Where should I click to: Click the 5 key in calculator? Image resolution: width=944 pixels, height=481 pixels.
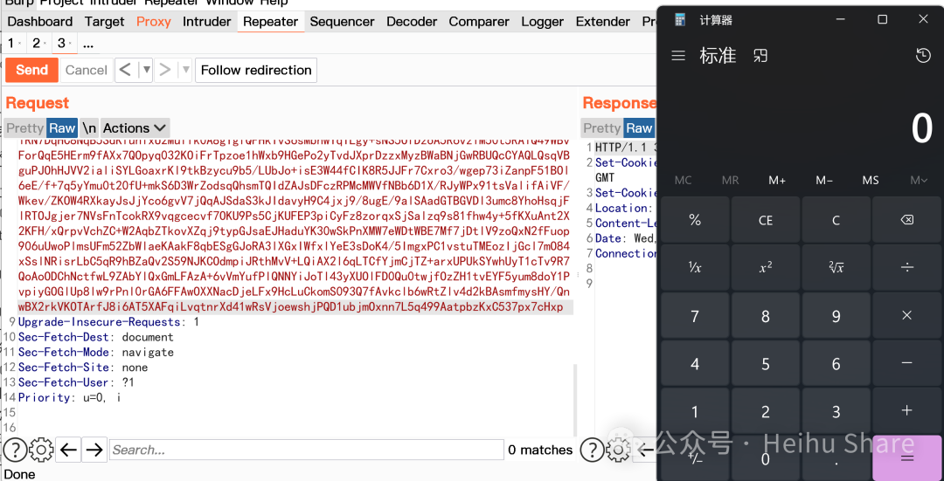tap(766, 363)
